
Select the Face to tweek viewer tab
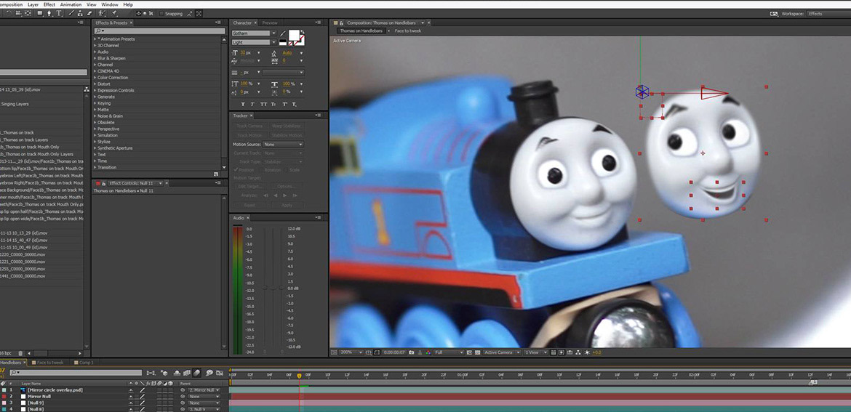click(407, 31)
